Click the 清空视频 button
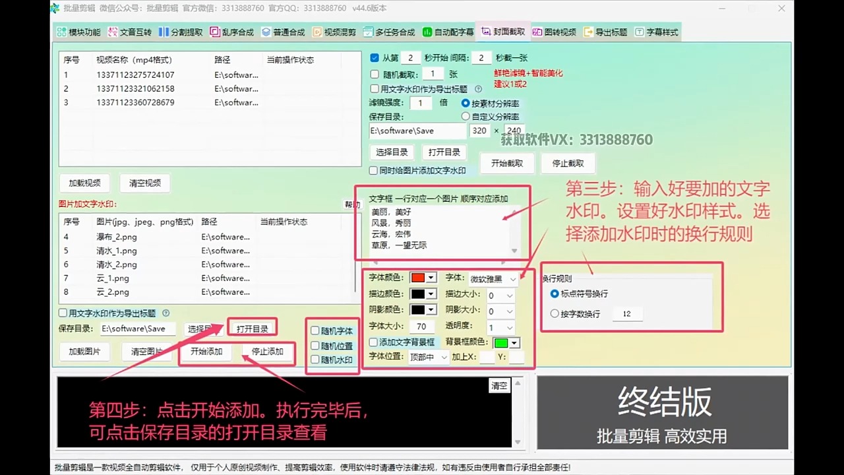844x475 pixels. click(x=145, y=183)
